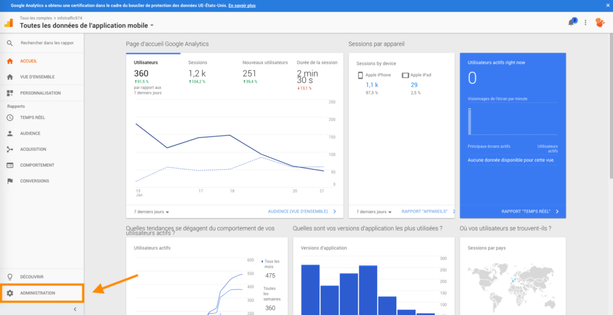Click the 'Rechercher dans les rapports' search field
This screenshot has height=315, width=613.
point(47,43)
